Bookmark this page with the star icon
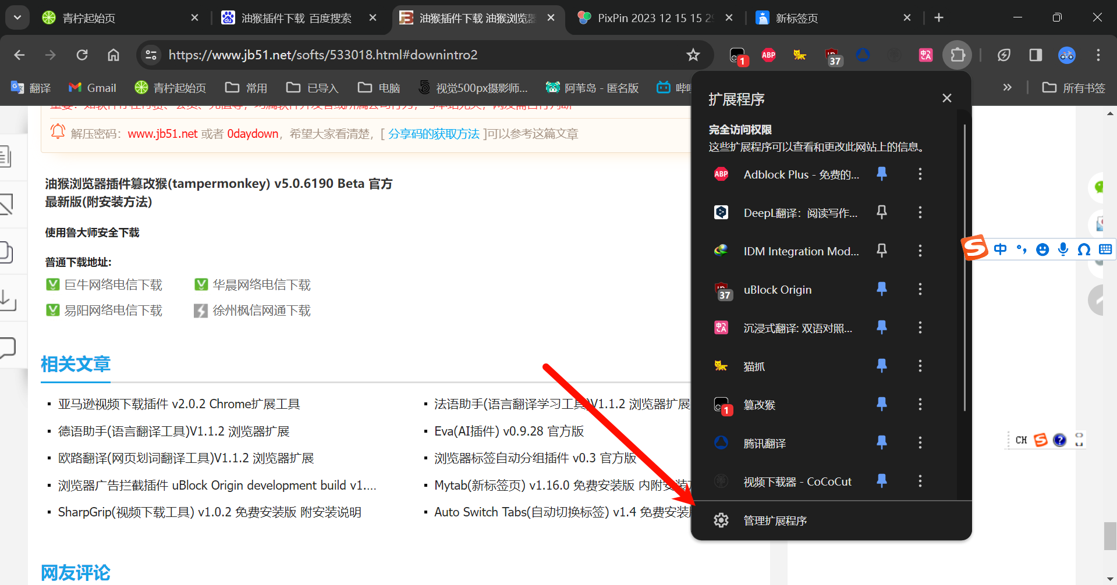 click(x=693, y=55)
